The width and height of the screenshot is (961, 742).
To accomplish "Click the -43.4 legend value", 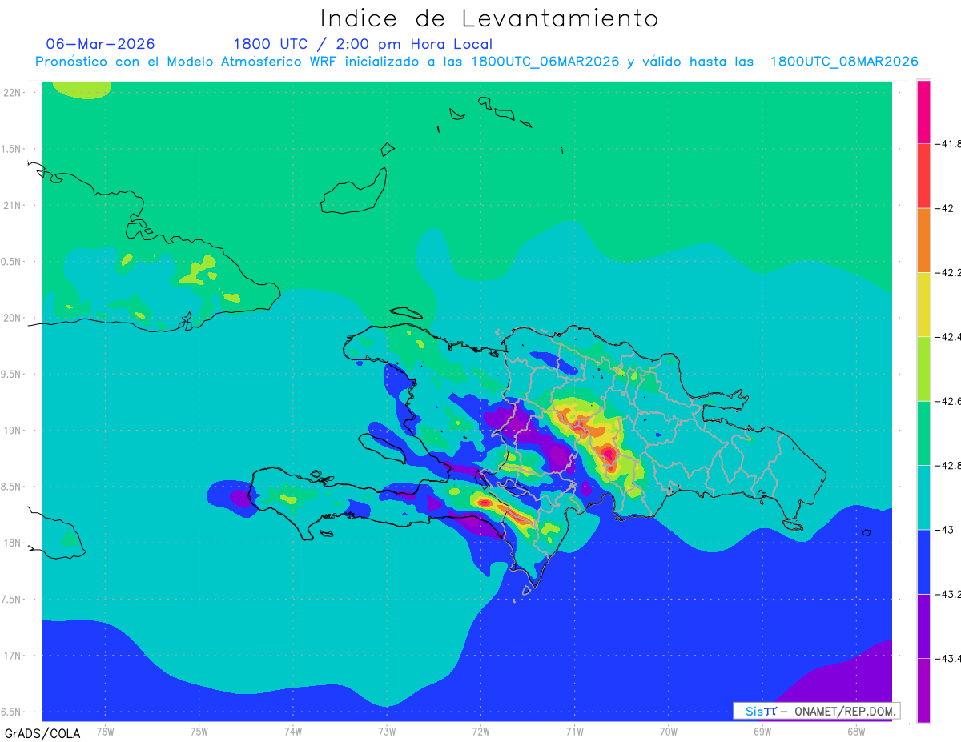I will pyautogui.click(x=949, y=658).
